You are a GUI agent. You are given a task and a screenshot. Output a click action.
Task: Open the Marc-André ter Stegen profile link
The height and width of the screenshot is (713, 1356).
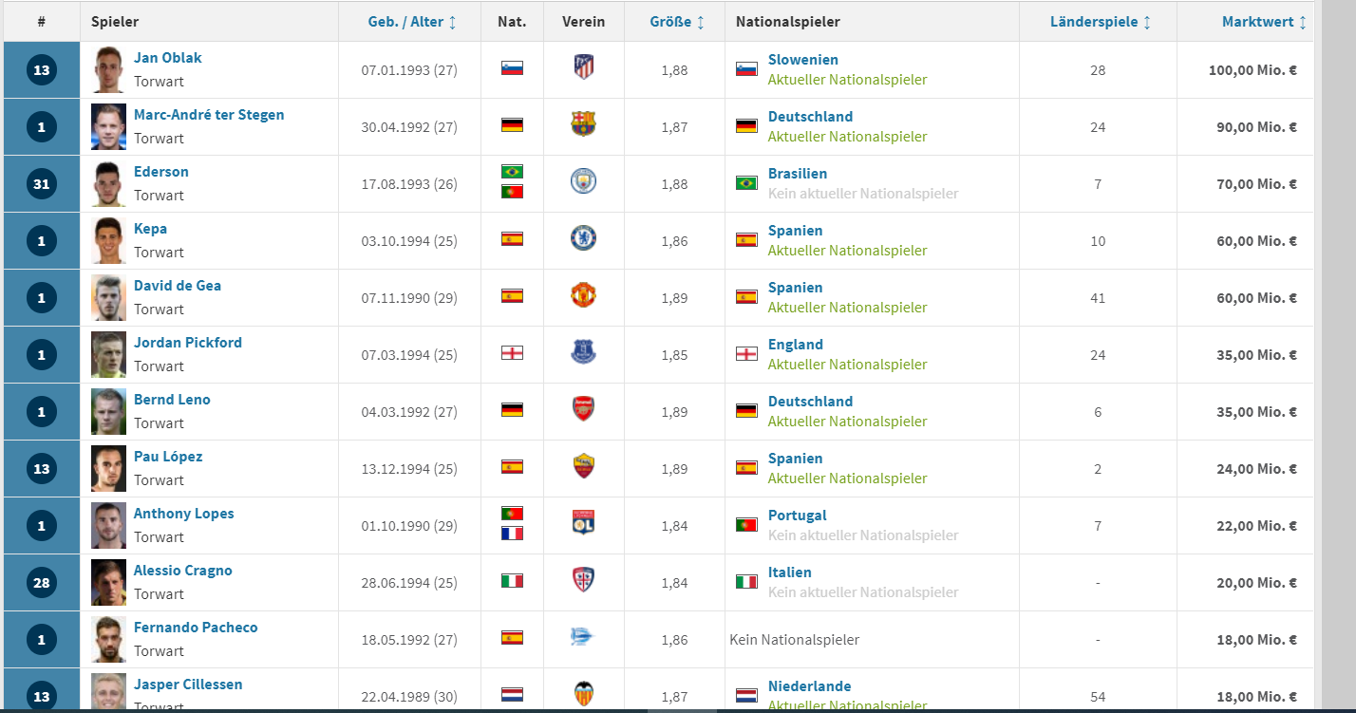pos(209,115)
